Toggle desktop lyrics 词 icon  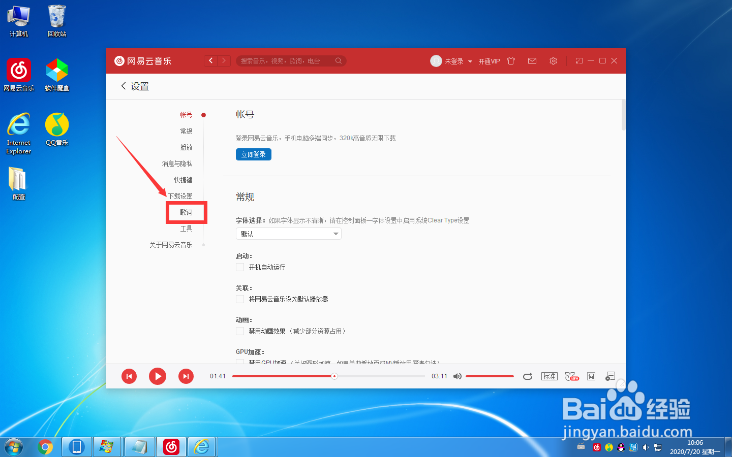(x=591, y=376)
